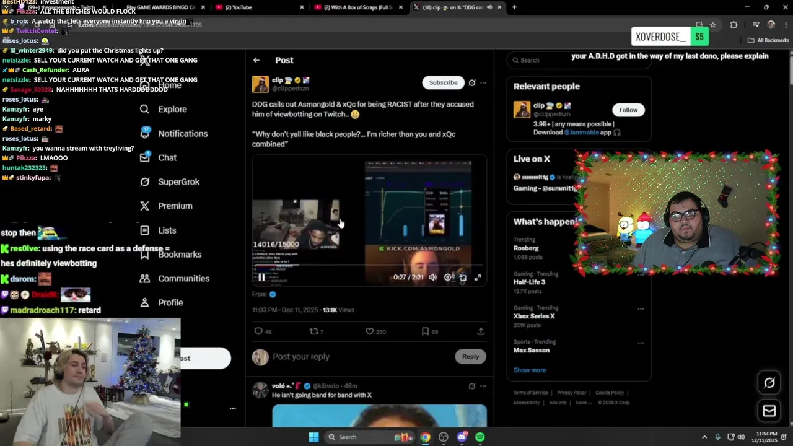Show more trending topics

coord(530,370)
